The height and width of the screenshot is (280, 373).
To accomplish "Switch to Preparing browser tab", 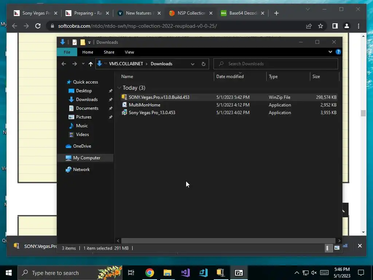I will pos(87,13).
